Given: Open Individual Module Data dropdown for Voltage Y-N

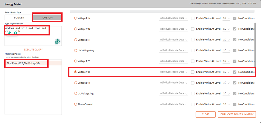Looking at the screenshot, I should coord(173,29).
